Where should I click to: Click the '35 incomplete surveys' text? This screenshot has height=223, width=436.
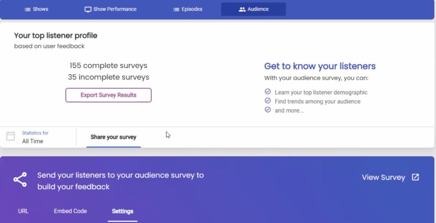(x=109, y=77)
